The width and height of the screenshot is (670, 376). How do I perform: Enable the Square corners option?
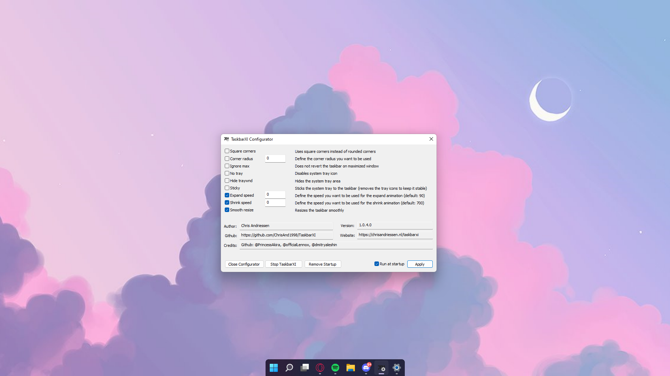coord(227,151)
